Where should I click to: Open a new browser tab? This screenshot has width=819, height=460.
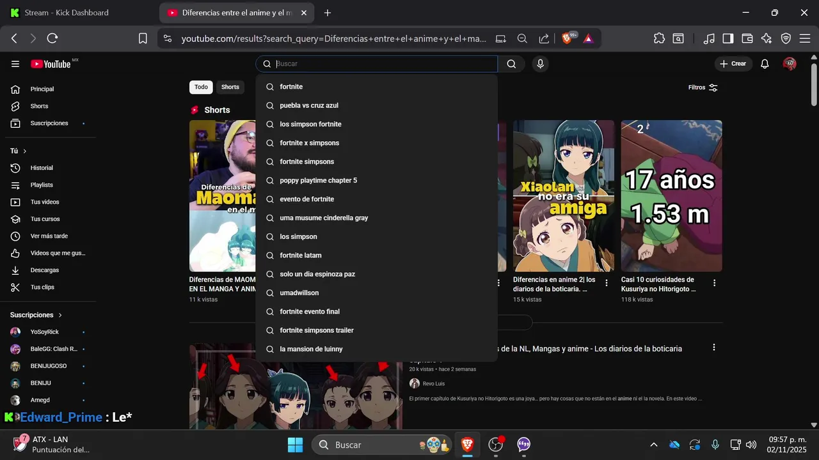pos(328,13)
